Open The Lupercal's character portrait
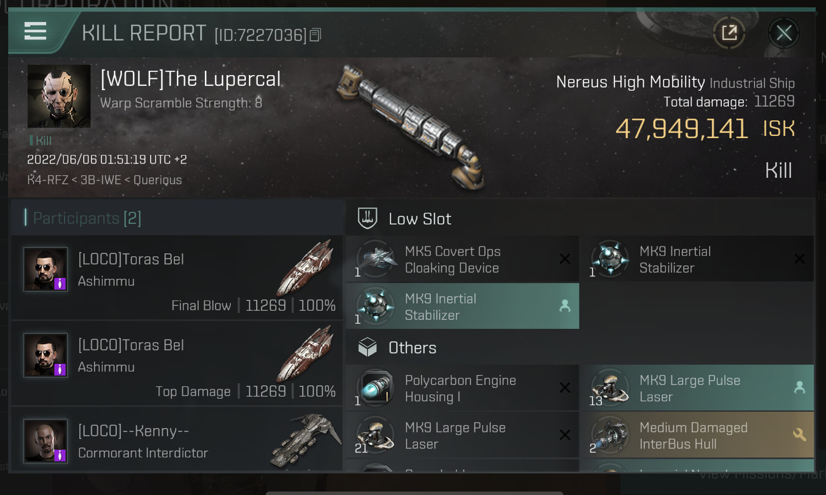This screenshot has width=826, height=495. pos(59,96)
